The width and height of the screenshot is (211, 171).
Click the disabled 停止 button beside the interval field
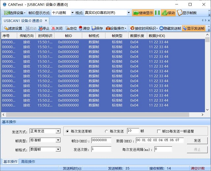pyautogui.click(x=197, y=149)
